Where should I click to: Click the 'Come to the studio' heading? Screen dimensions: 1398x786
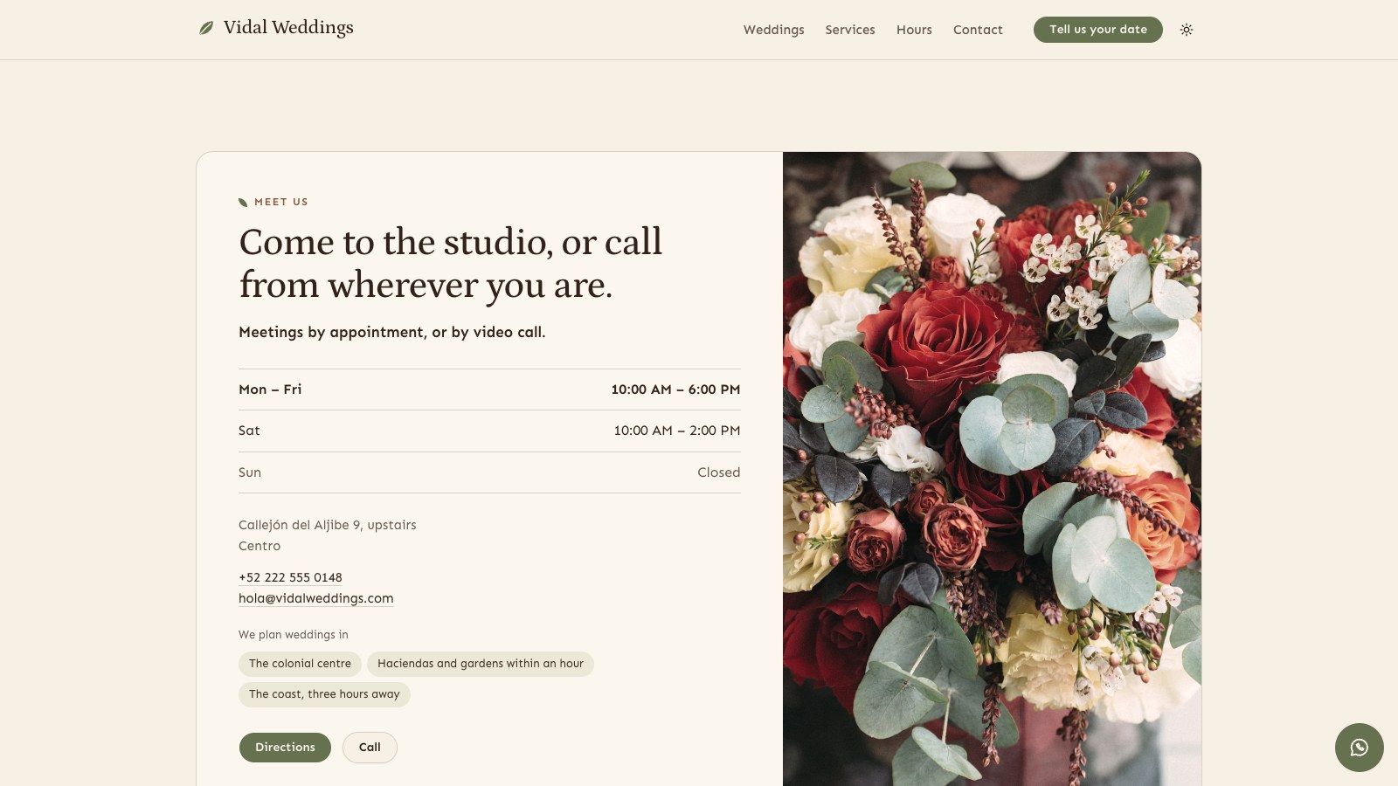tap(451, 263)
